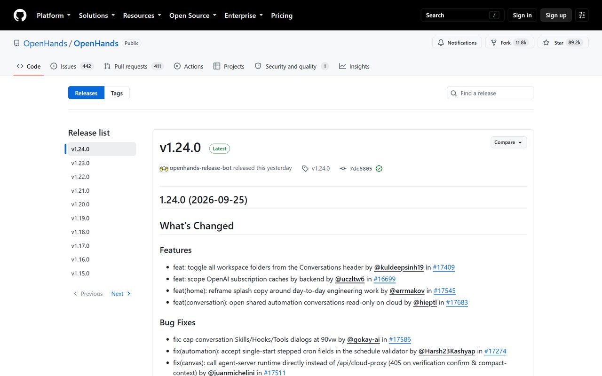Open @gokay-ai profile

(364, 339)
